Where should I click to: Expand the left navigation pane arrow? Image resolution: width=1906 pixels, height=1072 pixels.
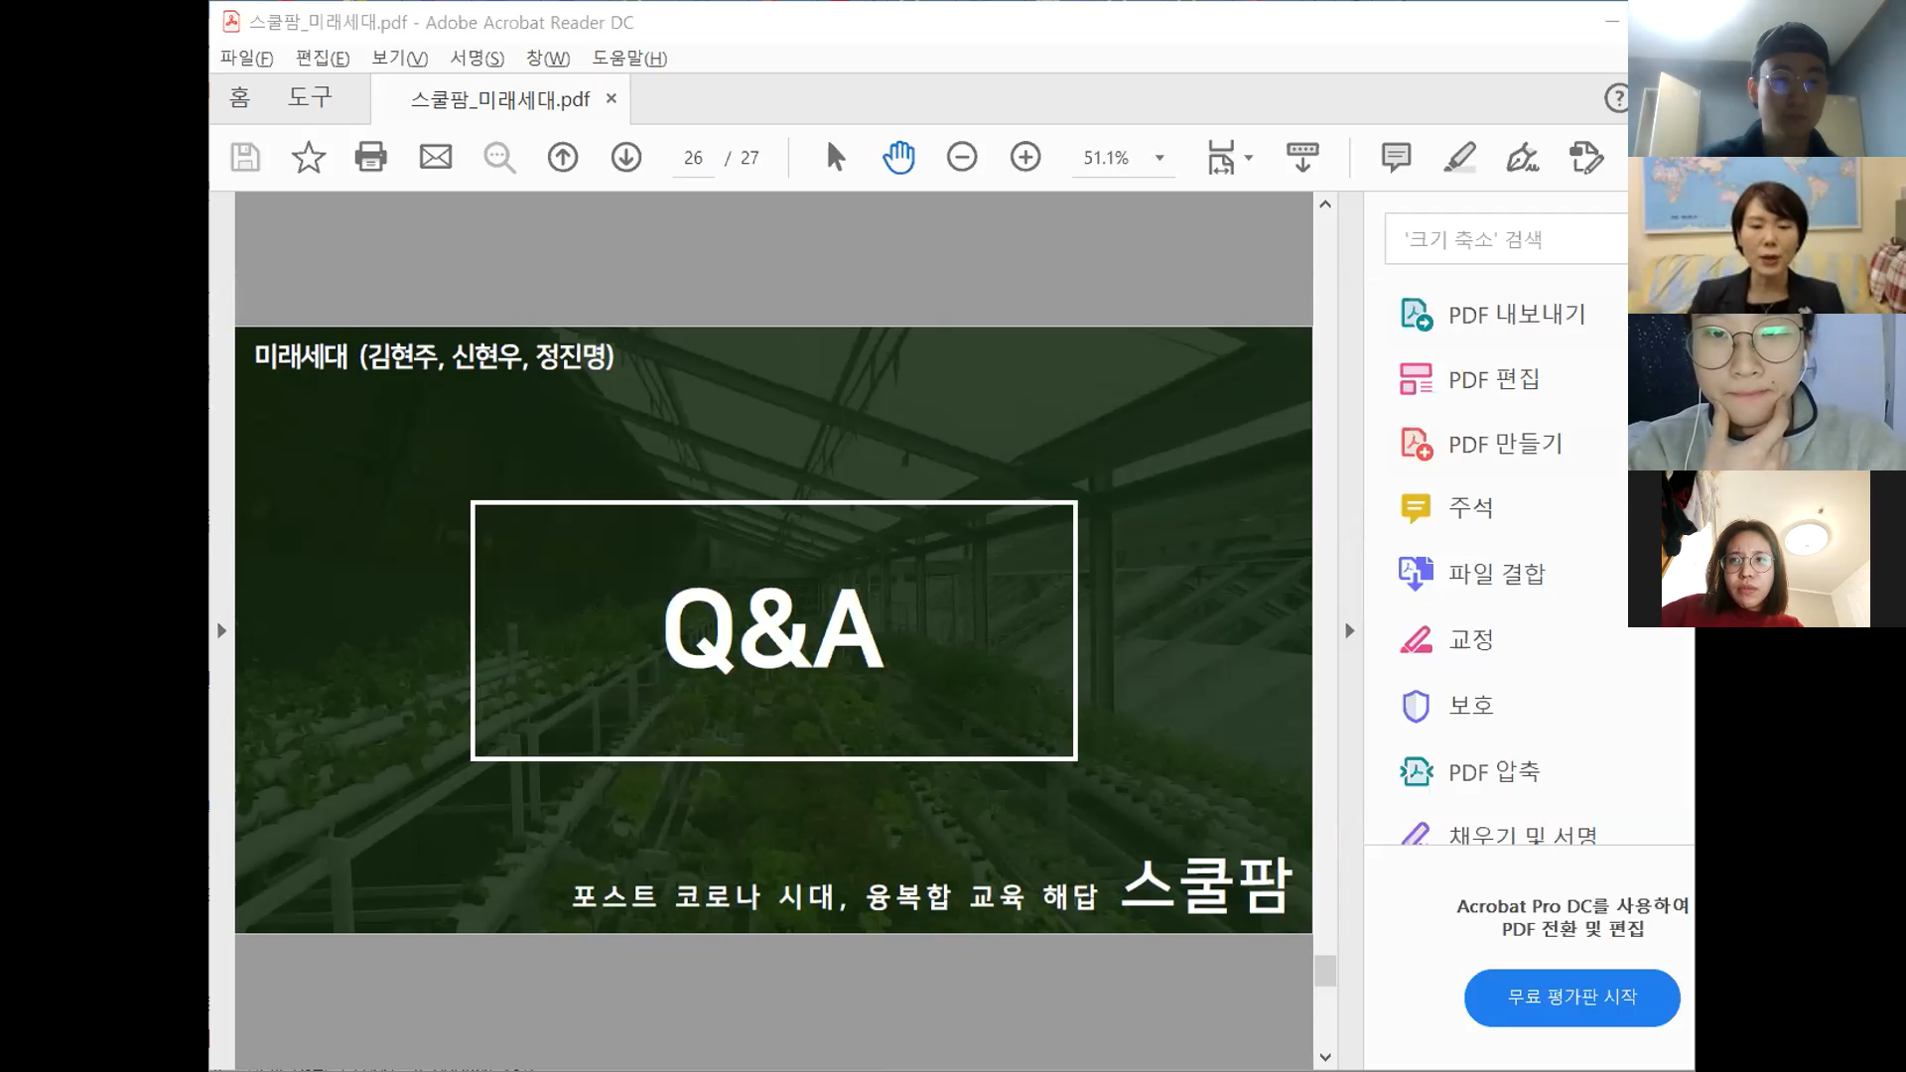pos(221,630)
